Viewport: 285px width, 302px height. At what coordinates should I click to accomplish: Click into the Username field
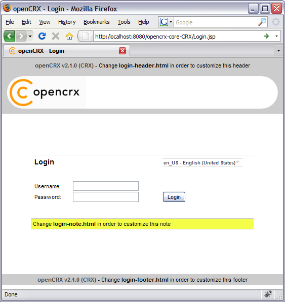point(106,186)
